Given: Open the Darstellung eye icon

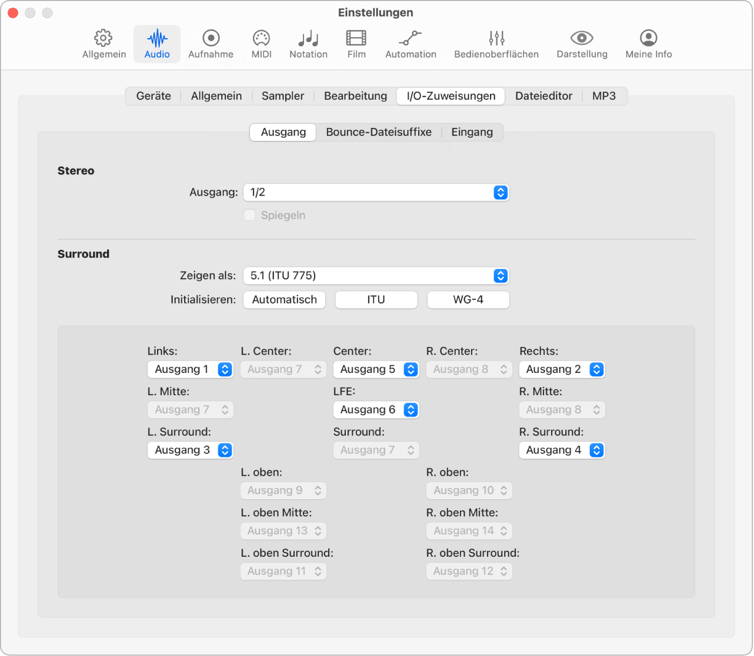Looking at the screenshot, I should [582, 38].
